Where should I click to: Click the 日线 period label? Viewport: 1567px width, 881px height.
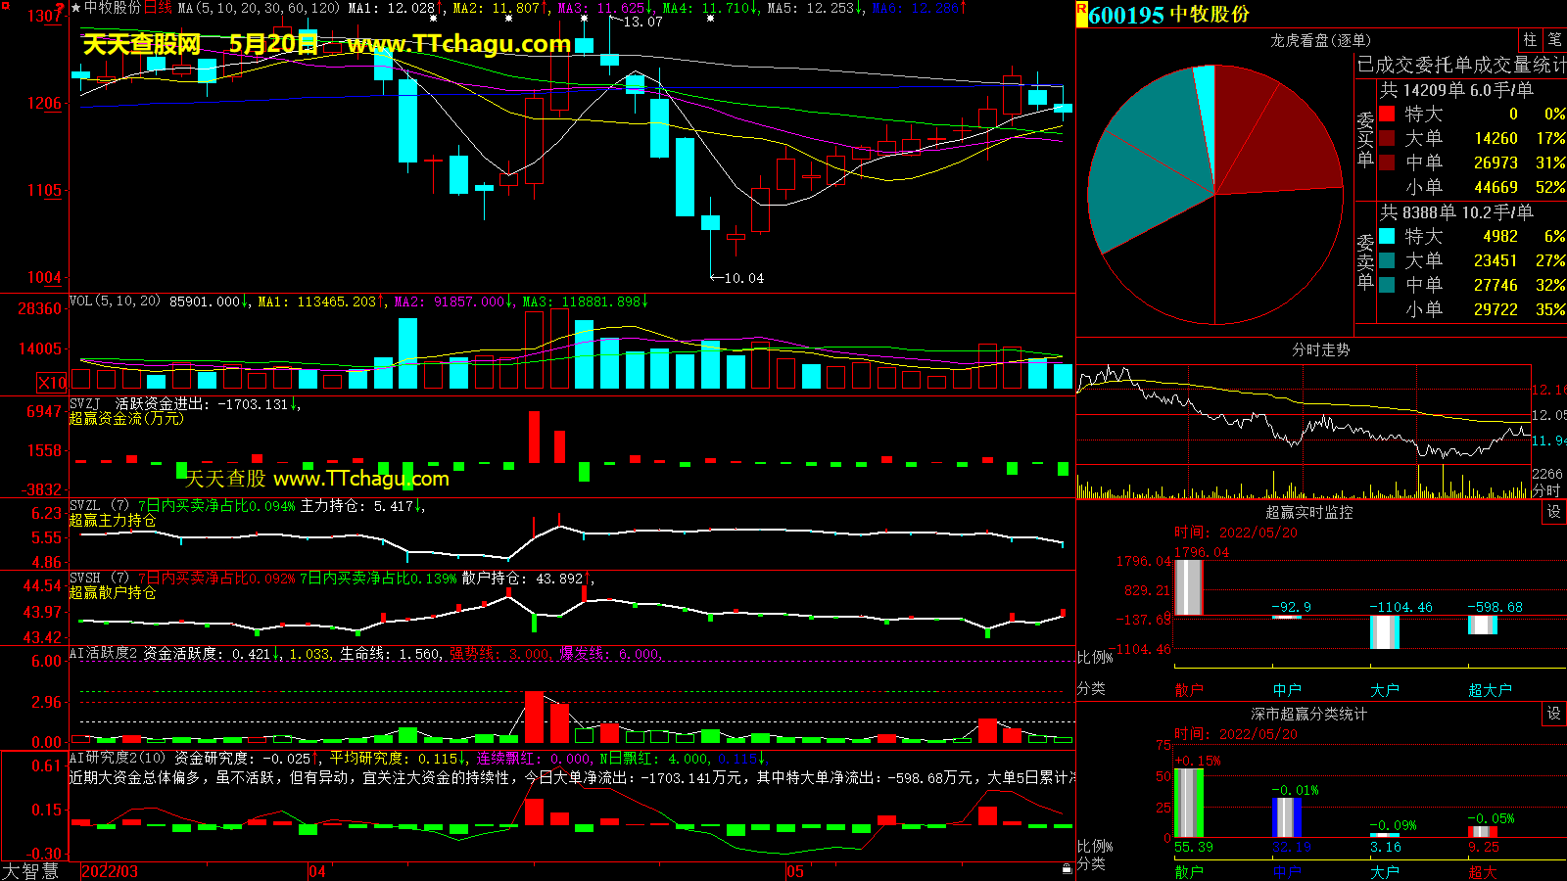click(x=158, y=8)
